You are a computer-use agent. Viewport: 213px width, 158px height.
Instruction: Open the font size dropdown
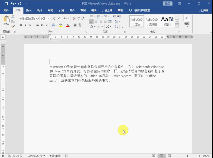49,19
